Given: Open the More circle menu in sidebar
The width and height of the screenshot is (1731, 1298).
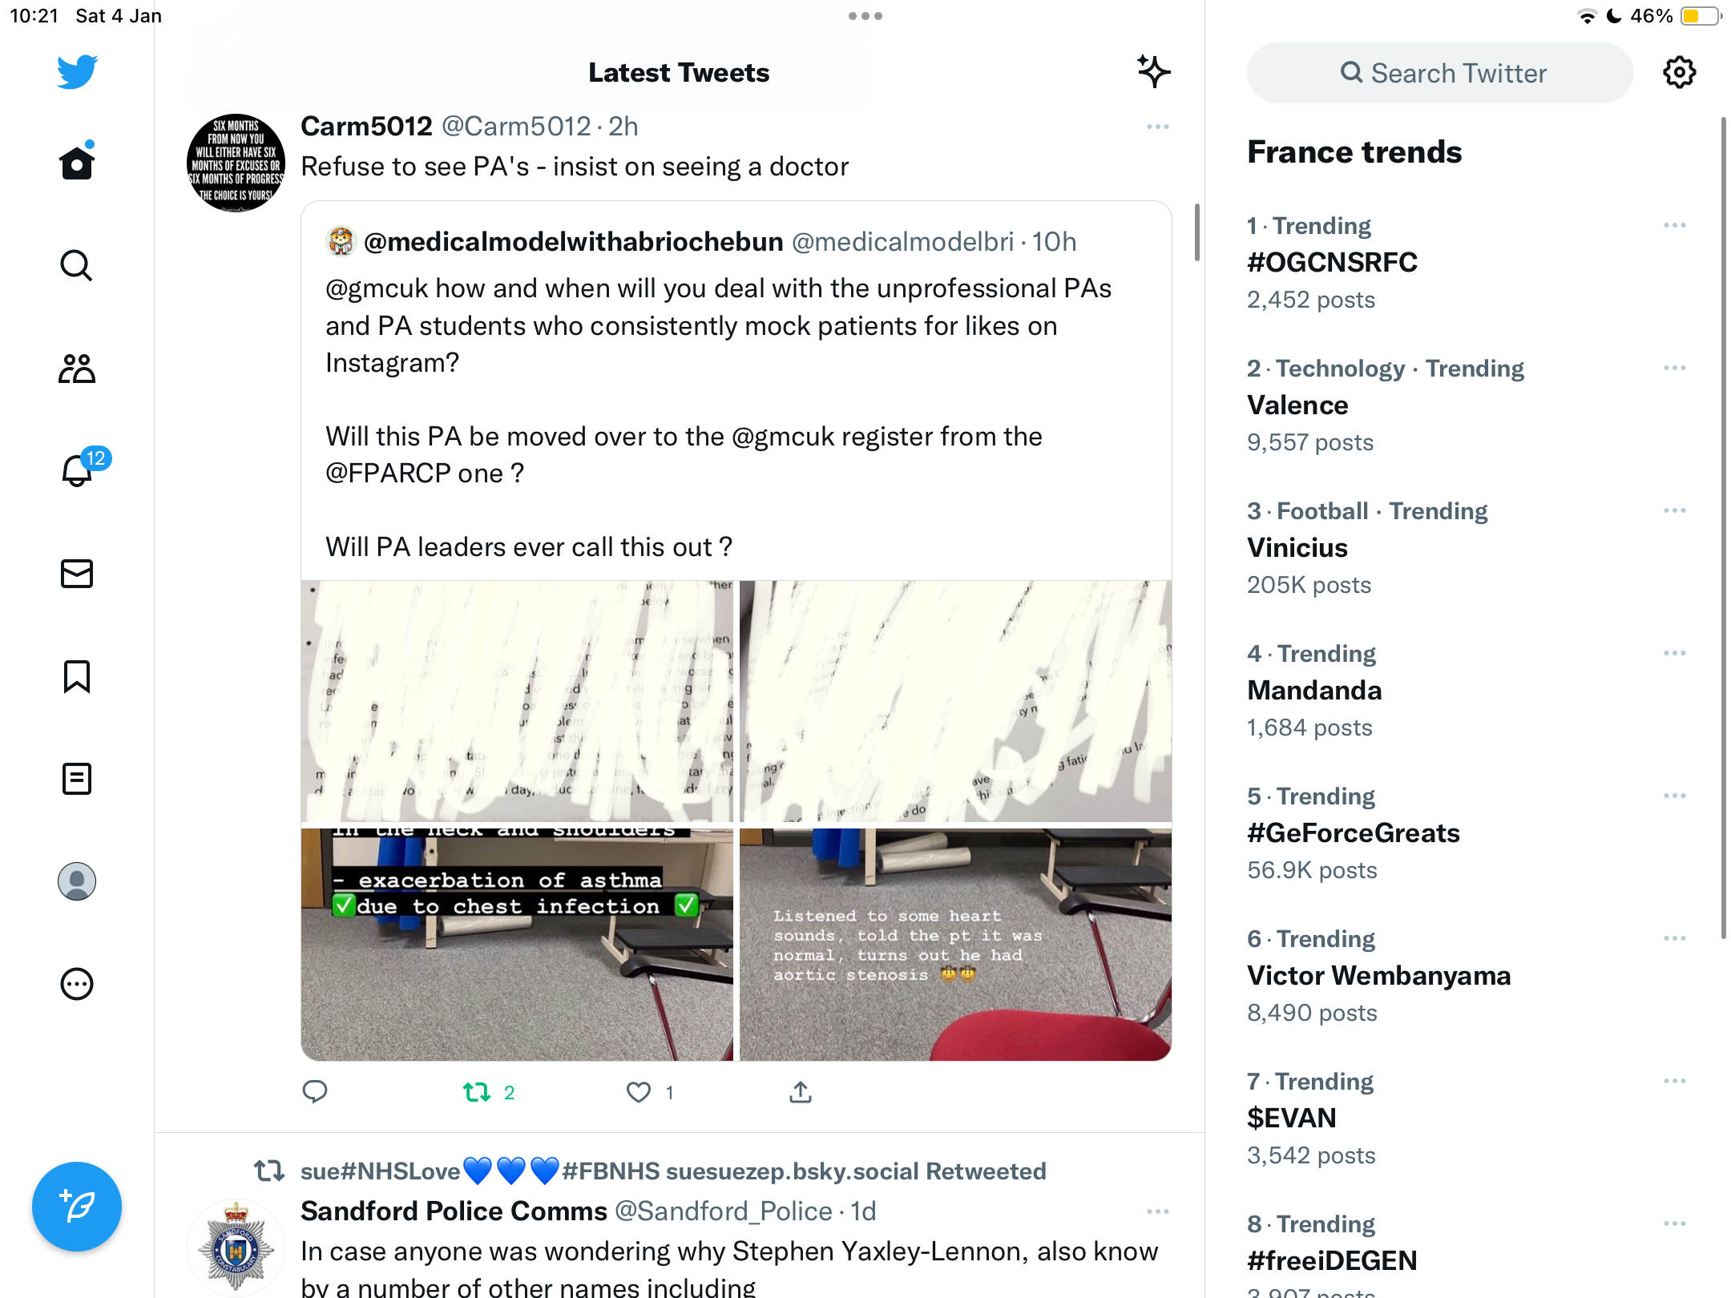Looking at the screenshot, I should click(77, 984).
